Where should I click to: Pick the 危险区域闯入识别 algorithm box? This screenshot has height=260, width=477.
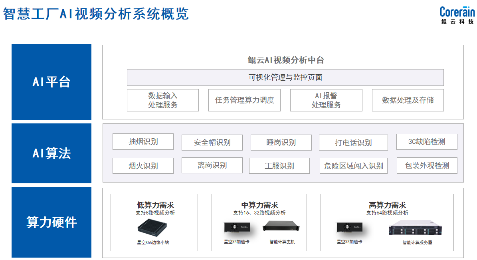(353, 166)
